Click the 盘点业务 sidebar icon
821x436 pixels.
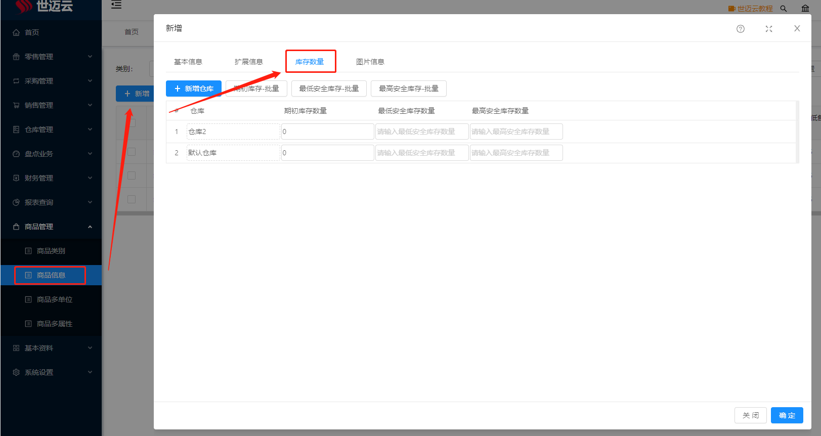pos(16,154)
